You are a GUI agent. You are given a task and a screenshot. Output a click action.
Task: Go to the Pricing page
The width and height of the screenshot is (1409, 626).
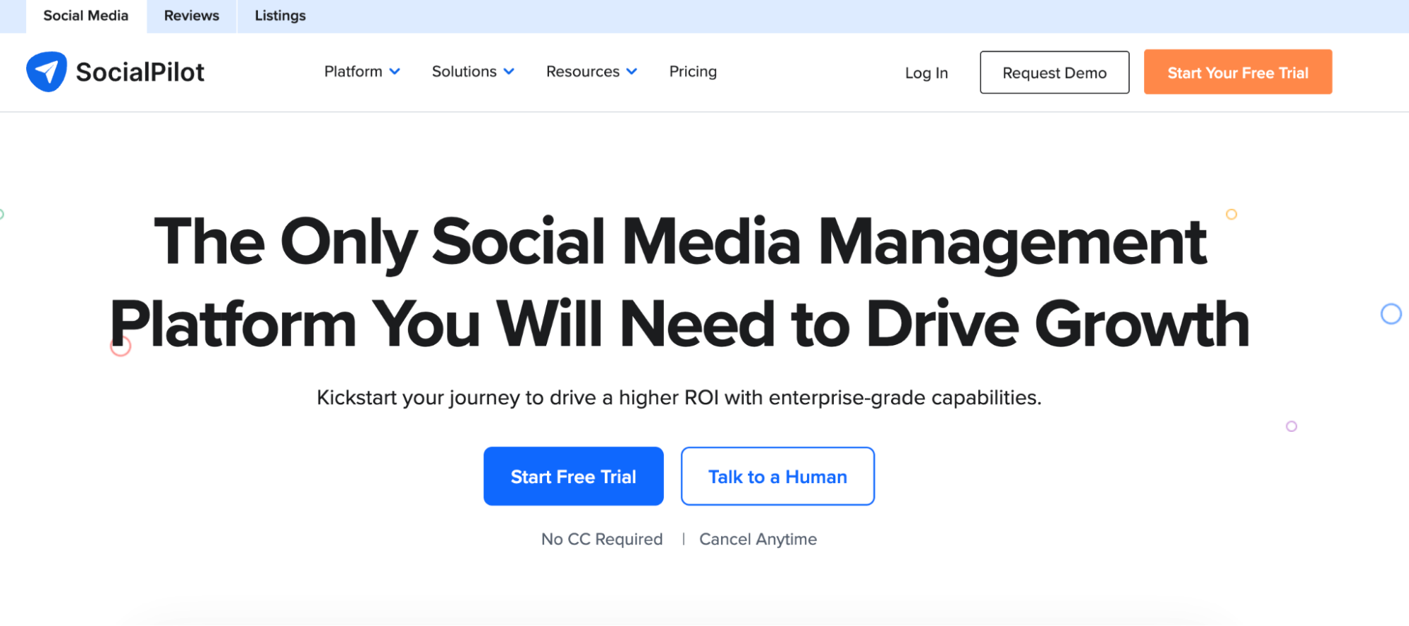[693, 72]
